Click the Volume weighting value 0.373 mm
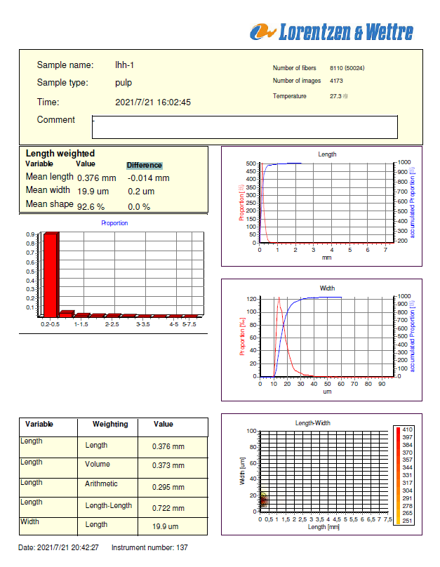The width and height of the screenshot is (440, 567). click(x=168, y=465)
